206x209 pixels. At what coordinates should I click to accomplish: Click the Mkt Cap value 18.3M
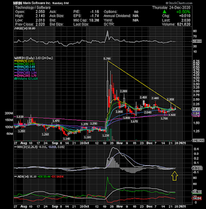pyautogui.click(x=94, y=20)
